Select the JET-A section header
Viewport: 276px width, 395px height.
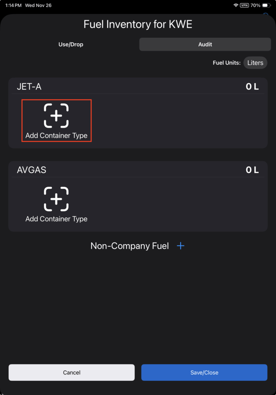coord(29,86)
